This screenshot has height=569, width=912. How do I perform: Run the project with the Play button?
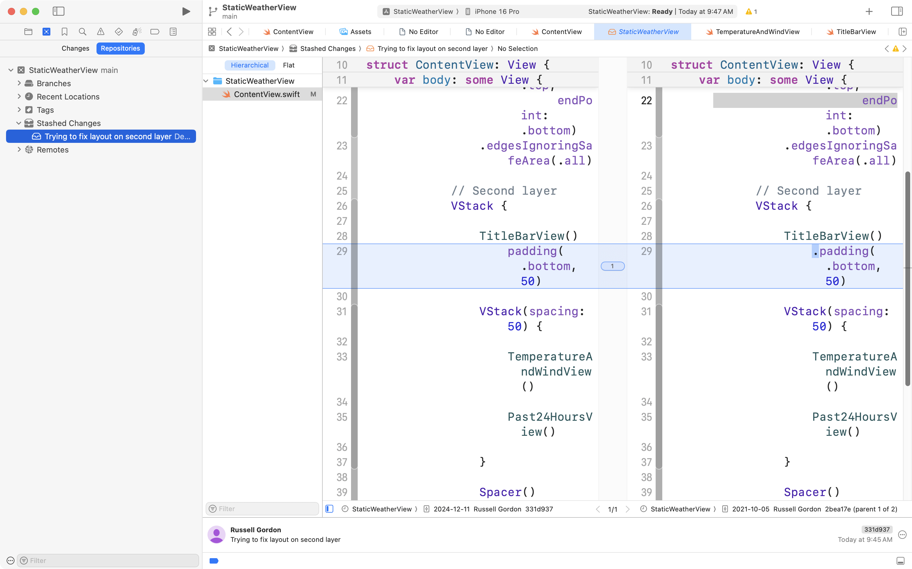tap(186, 11)
